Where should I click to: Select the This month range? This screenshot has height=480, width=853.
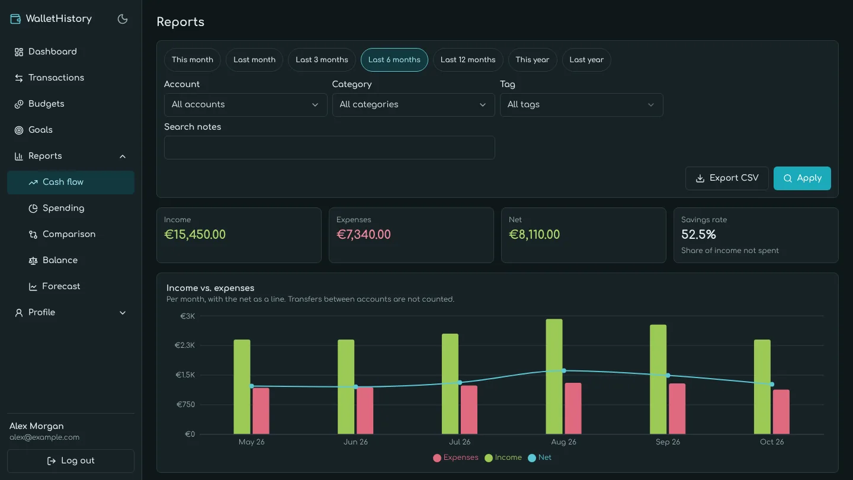193,60
